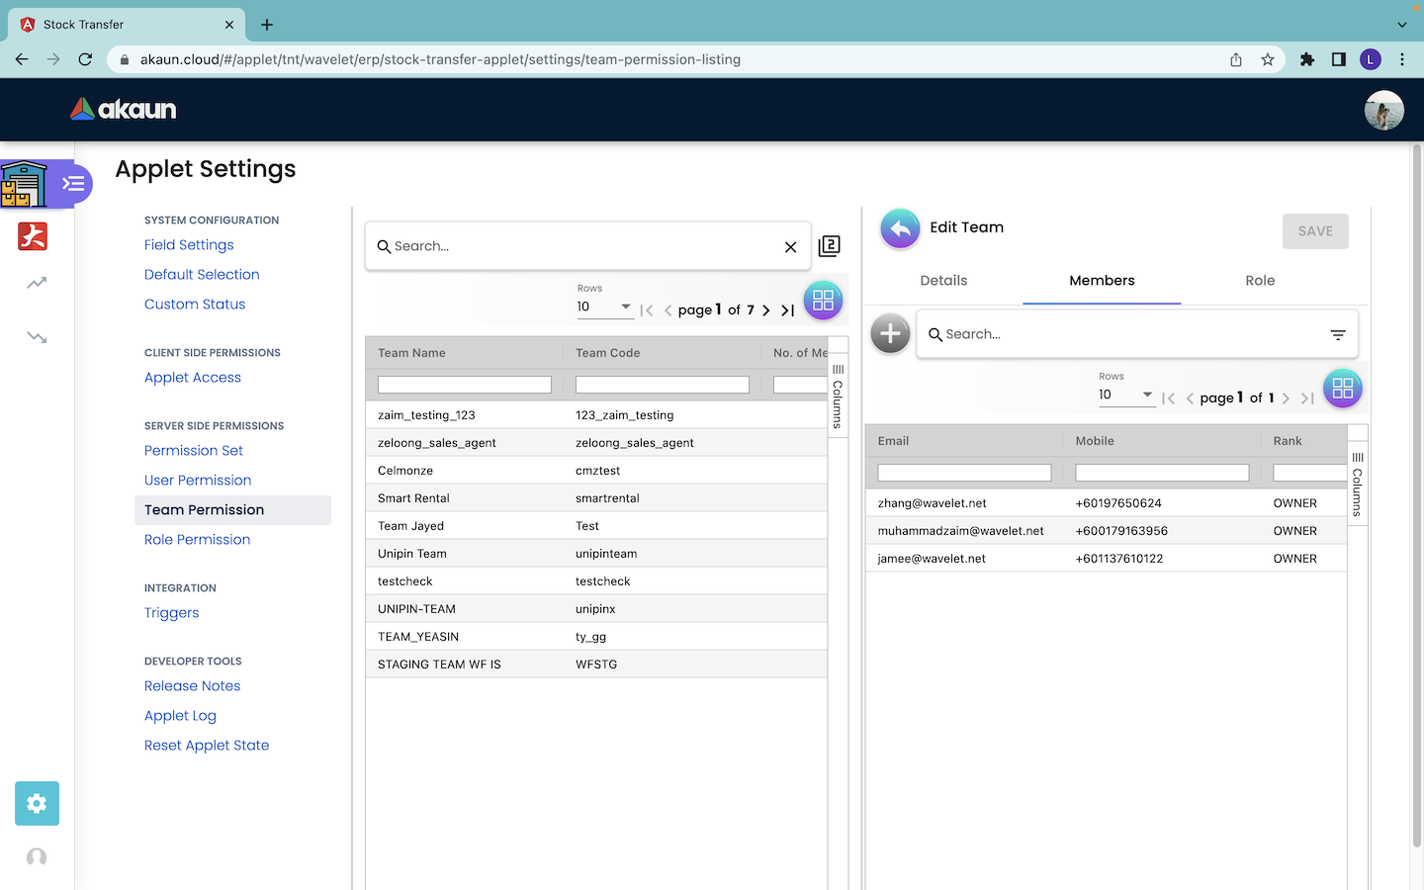Open the settings gear in sidebar

click(x=37, y=803)
